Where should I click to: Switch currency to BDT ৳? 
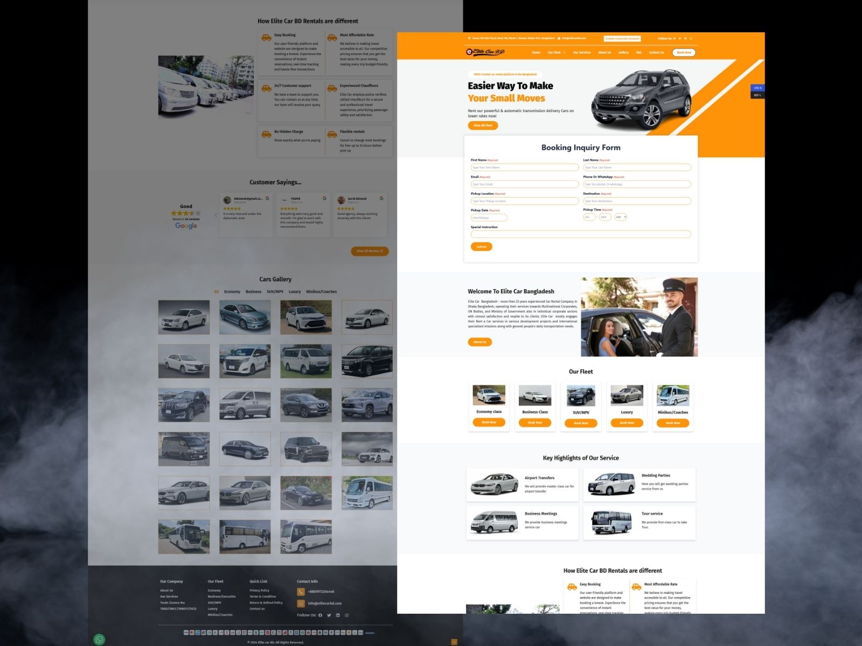tap(757, 95)
